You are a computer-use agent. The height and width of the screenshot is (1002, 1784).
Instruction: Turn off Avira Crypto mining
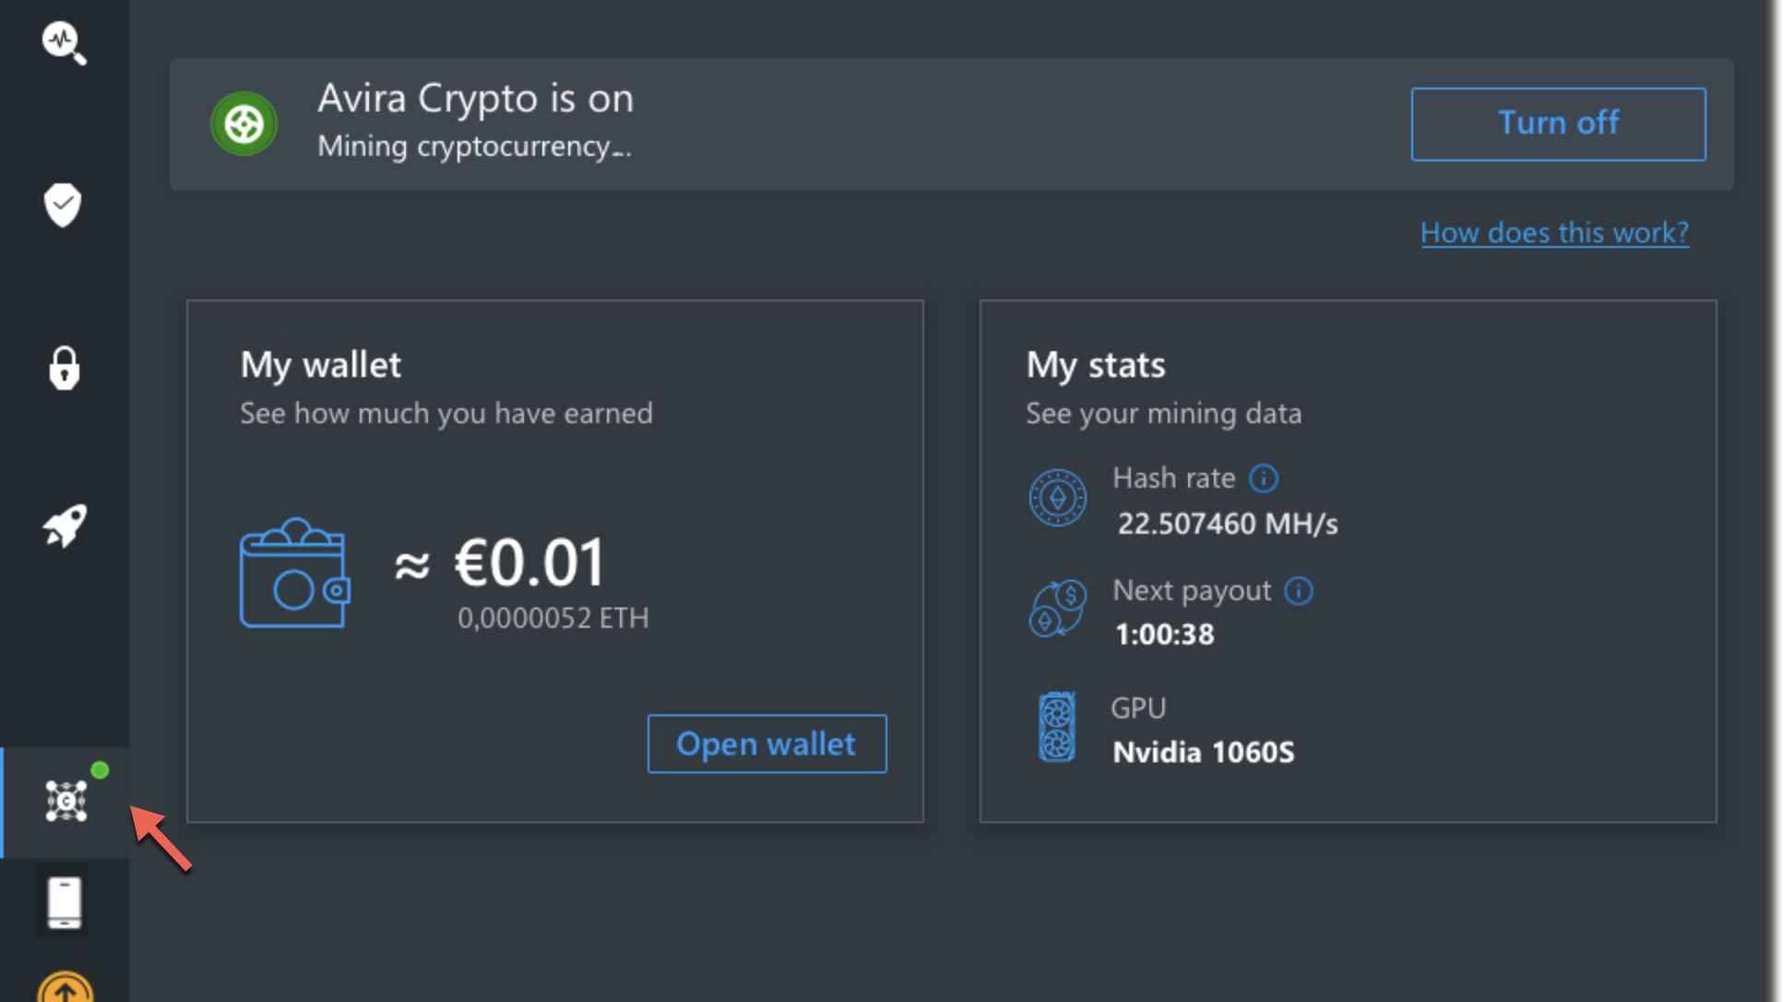1558,124
